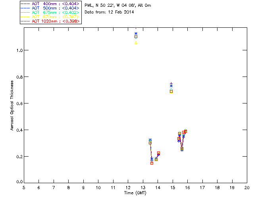Screen dimensions: 254x203
Task: Click the x-axis tick label 17
Action: pyautogui.click(x=202, y=188)
